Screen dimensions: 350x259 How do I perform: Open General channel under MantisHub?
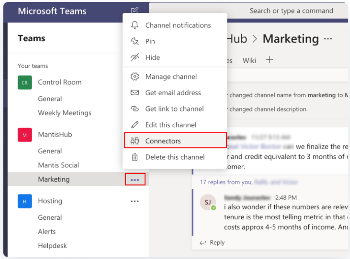[50, 151]
